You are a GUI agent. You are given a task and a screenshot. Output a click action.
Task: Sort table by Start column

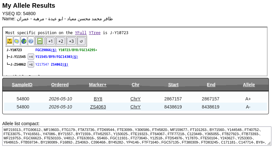(x=173, y=85)
